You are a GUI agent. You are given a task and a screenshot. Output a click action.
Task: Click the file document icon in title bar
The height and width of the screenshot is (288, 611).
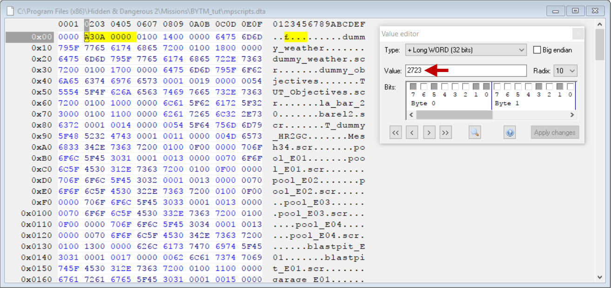(x=10, y=10)
